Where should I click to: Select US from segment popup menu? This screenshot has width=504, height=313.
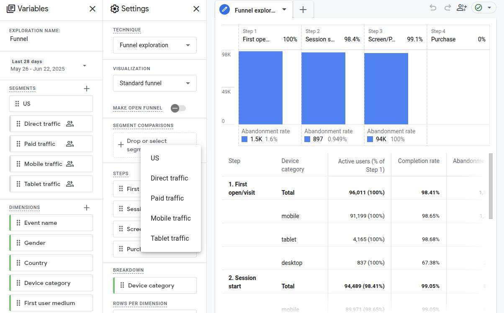(x=171, y=158)
